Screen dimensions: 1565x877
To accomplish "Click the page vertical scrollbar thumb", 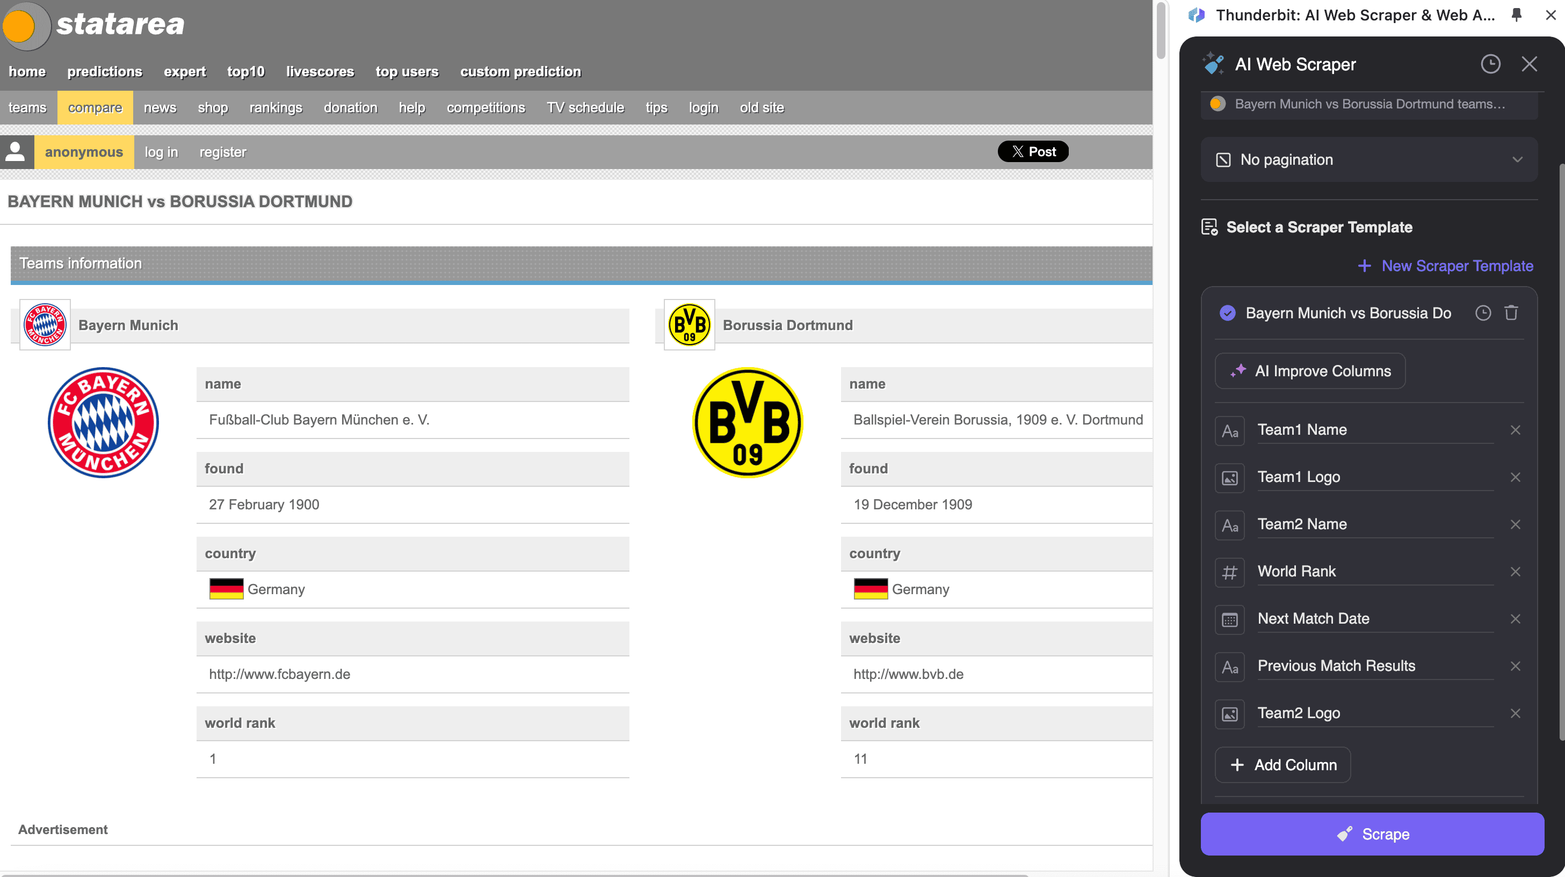I will click(x=1161, y=31).
